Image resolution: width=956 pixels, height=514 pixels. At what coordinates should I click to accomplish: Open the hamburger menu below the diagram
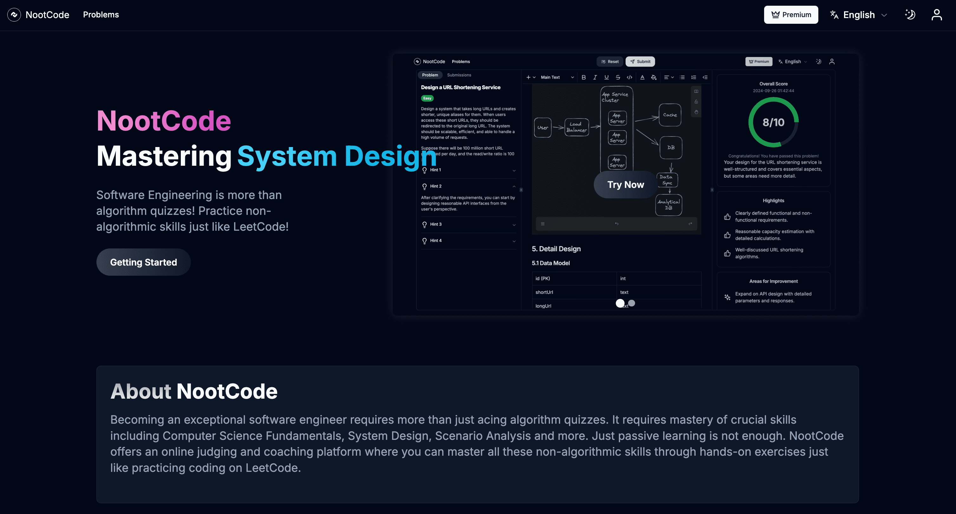pyautogui.click(x=543, y=224)
